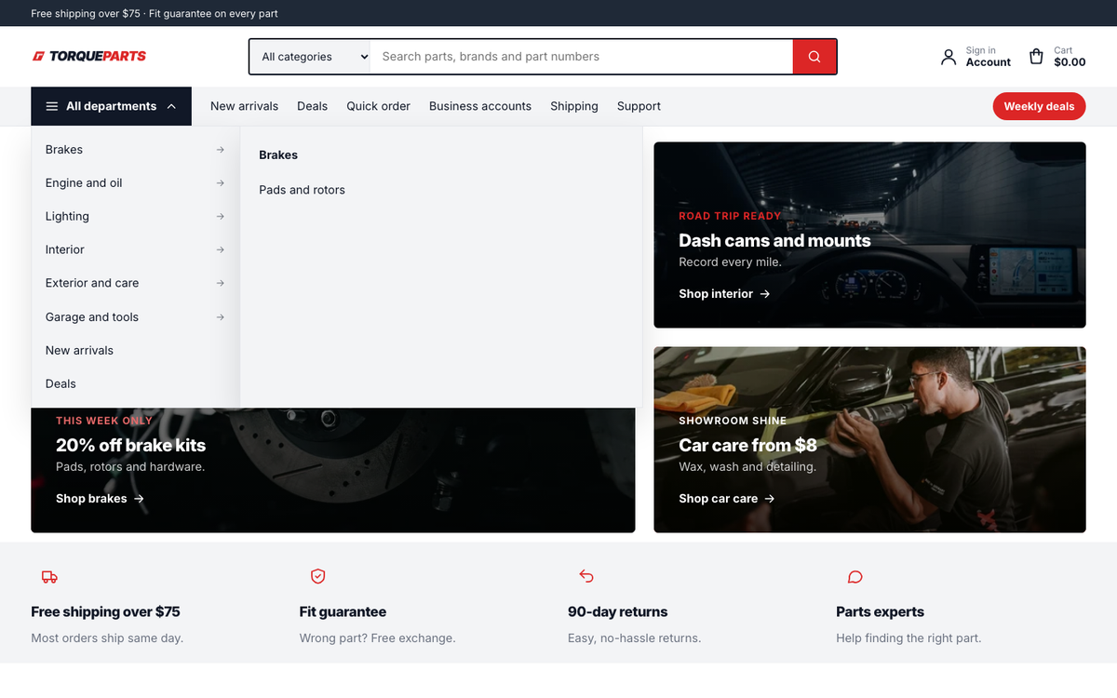Image resolution: width=1117 pixels, height=698 pixels.
Task: Open the Shipping nav link
Action: [x=574, y=106]
